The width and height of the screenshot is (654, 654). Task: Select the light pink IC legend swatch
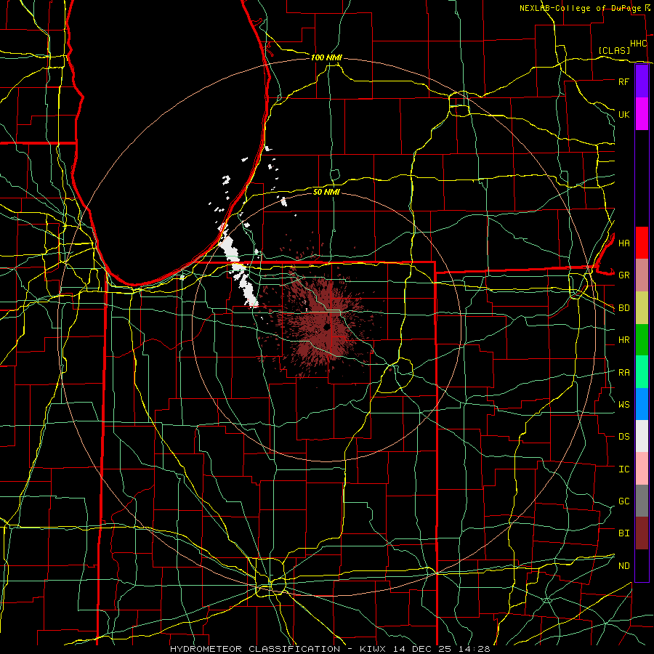click(642, 469)
